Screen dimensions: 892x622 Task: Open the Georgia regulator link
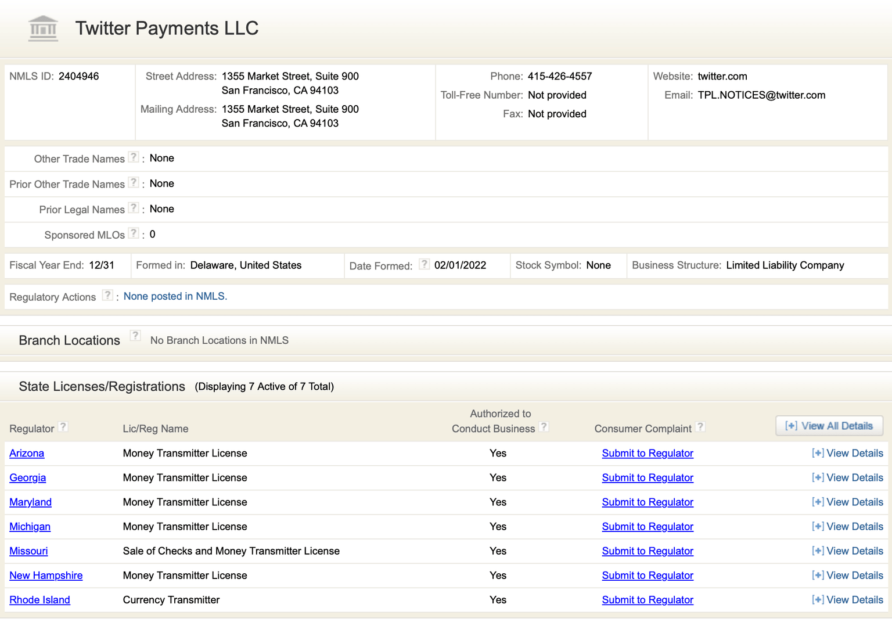[27, 477]
